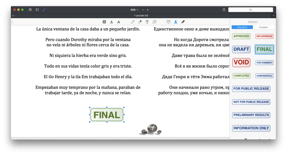Click the Russian line 'Даже трава была не зелёной'
Image resolution: width=287 pixels, height=155 pixels.
pyautogui.click(x=200, y=55)
